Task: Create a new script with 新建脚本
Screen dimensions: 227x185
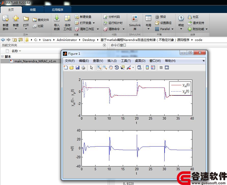Action: [6, 23]
